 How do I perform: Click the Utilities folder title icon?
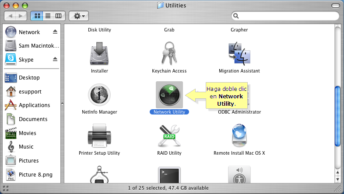tap(160, 5)
